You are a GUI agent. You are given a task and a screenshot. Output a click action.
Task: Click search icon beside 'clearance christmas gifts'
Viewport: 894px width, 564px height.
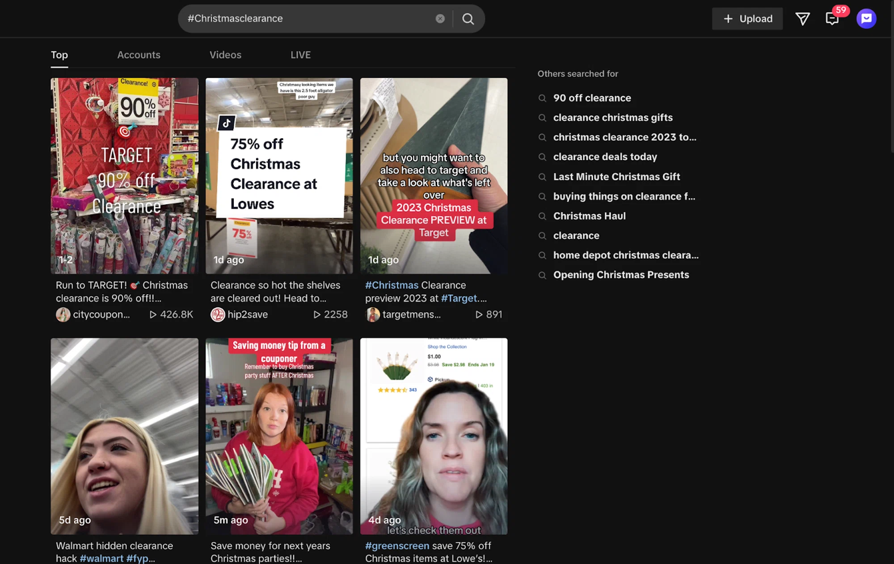pyautogui.click(x=542, y=118)
